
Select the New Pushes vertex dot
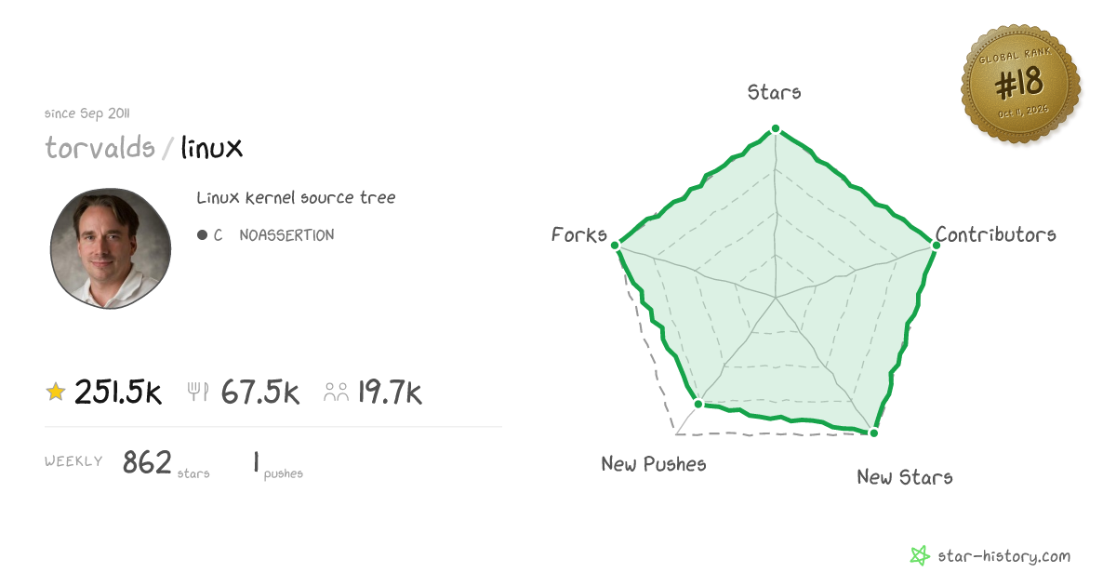point(698,404)
